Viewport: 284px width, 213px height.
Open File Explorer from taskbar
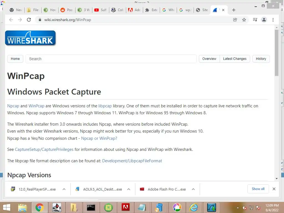click(22, 207)
